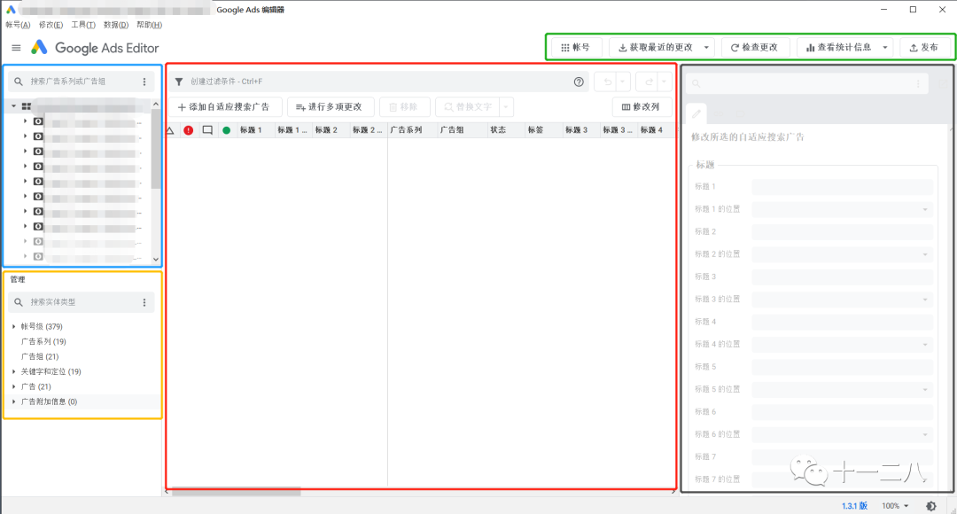Click the 创建过滤条件 filter field
Screen dimensions: 957x514
[378, 82]
